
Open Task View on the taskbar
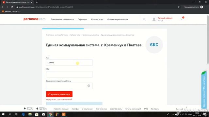pos(16,114)
